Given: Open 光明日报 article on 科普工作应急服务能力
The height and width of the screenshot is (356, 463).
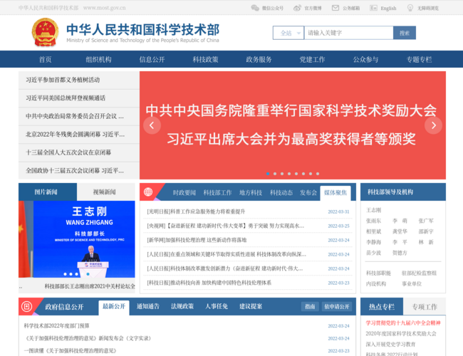Looking at the screenshot, I should tap(196, 211).
